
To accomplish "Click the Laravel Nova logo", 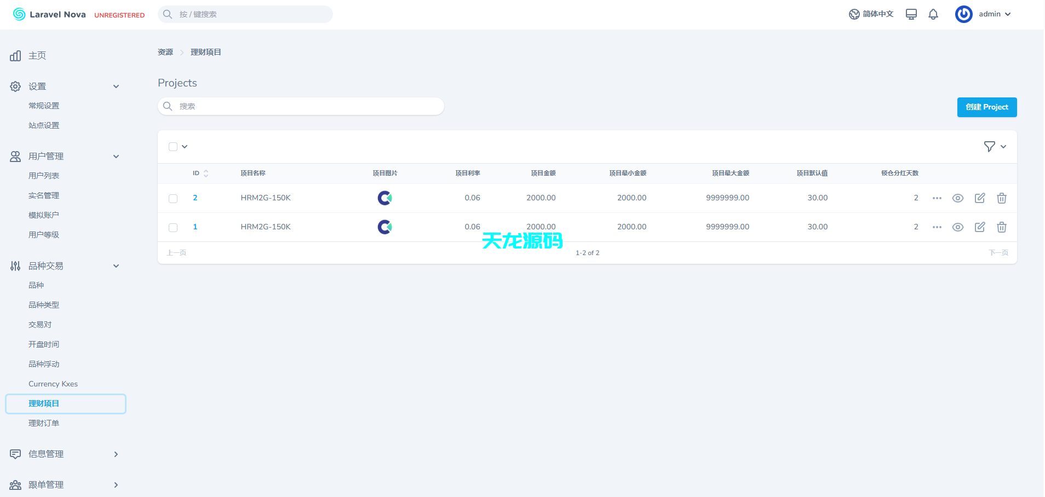I will (48, 14).
